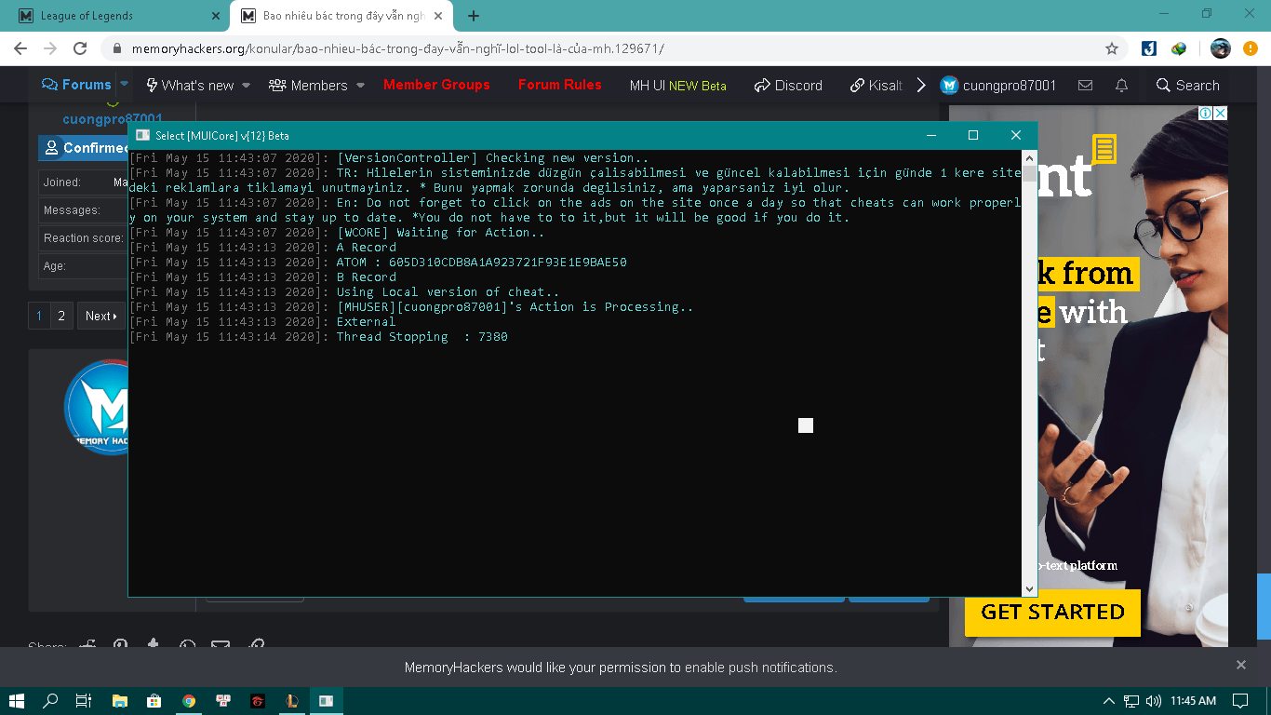This screenshot has height=715, width=1271.
Task: Switch to the League of Legends tab
Action: tap(114, 16)
